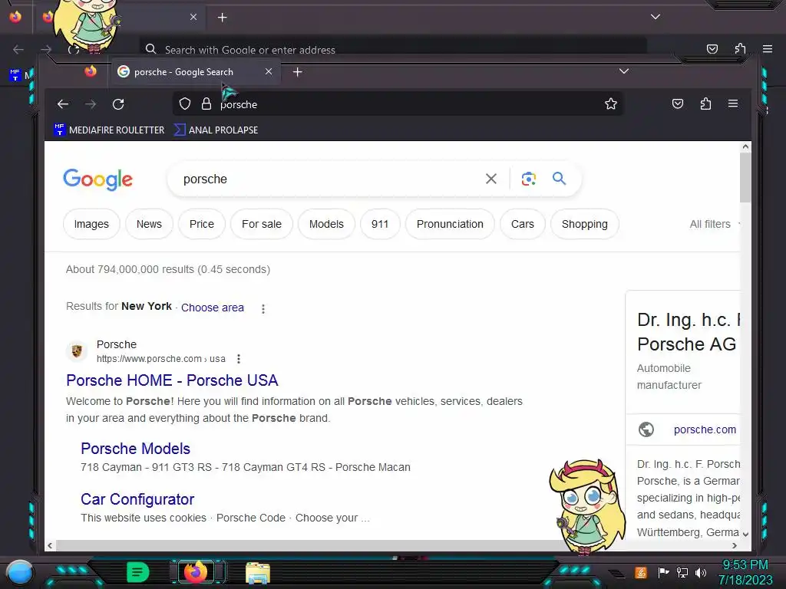Open Action Center flag tray icon
Viewport: 786px width, 589px height.
[663, 572]
